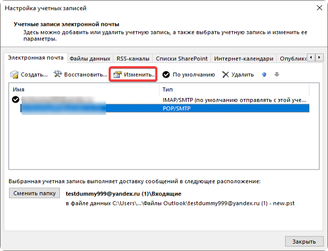The image size is (328, 251).
Task: Select the highlighted POP/SMTP account row
Action: [159, 107]
